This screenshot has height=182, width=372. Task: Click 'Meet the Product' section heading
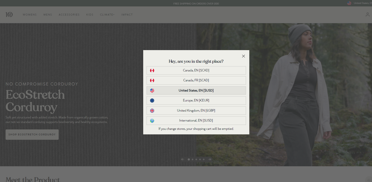pos(33,179)
